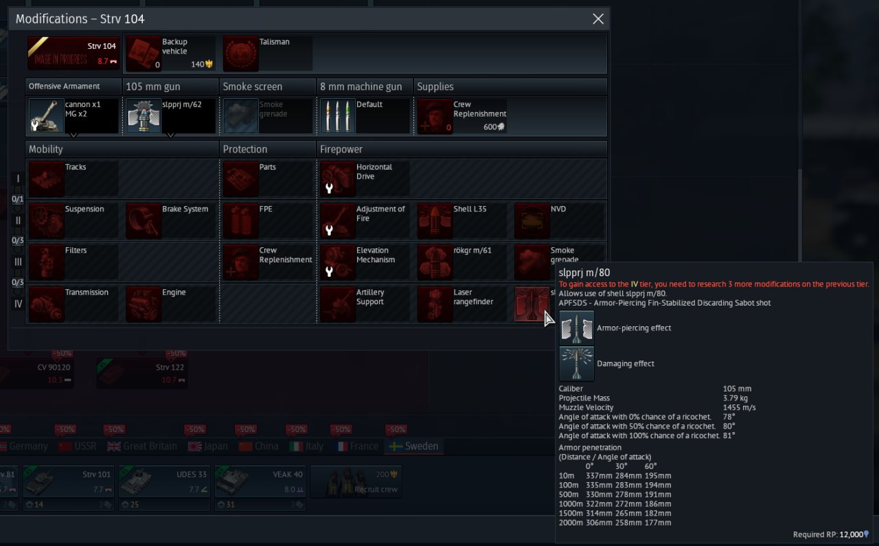Click the slpprj m/80 shell icon

pyautogui.click(x=532, y=304)
